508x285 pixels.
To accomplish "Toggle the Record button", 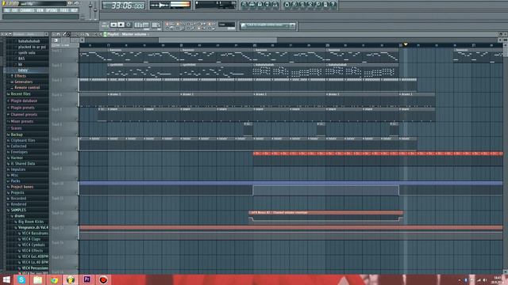I will pyautogui.click(x=129, y=25).
